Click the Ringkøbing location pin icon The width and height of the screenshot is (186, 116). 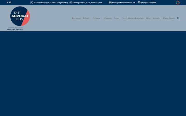tap(32, 3)
